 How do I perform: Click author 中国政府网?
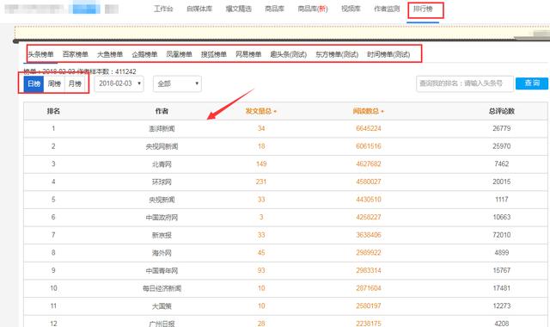(x=162, y=218)
